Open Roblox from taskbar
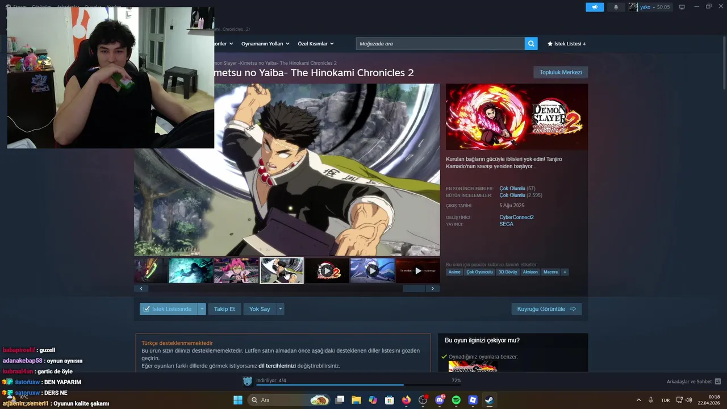The height and width of the screenshot is (409, 727). [x=473, y=400]
